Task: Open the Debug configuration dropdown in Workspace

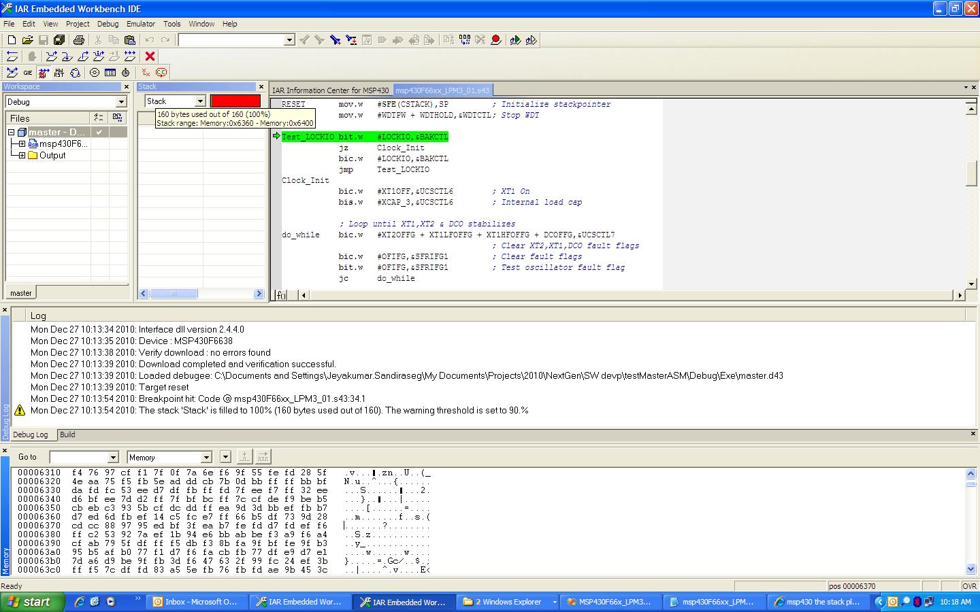Action: pos(121,102)
